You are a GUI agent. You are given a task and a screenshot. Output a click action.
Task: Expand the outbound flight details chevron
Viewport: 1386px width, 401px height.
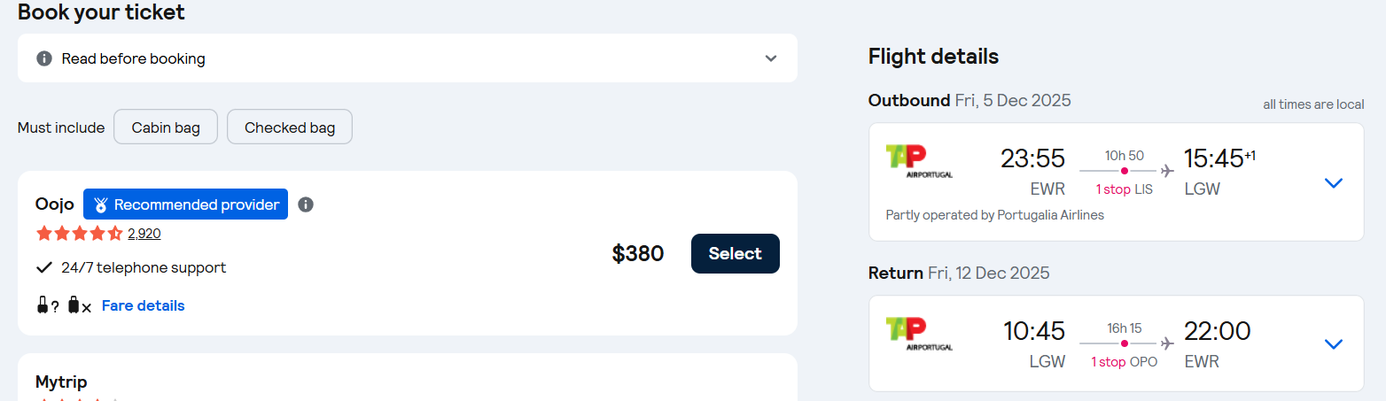[1333, 182]
